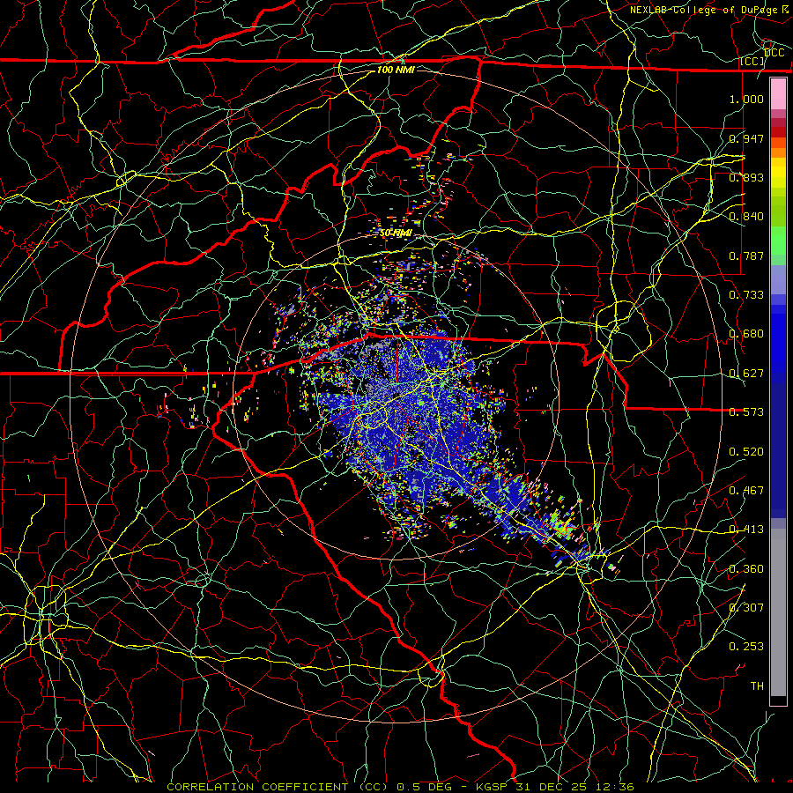793x793 pixels.
Task: Select the 0.840 scale value
Action: point(746,217)
